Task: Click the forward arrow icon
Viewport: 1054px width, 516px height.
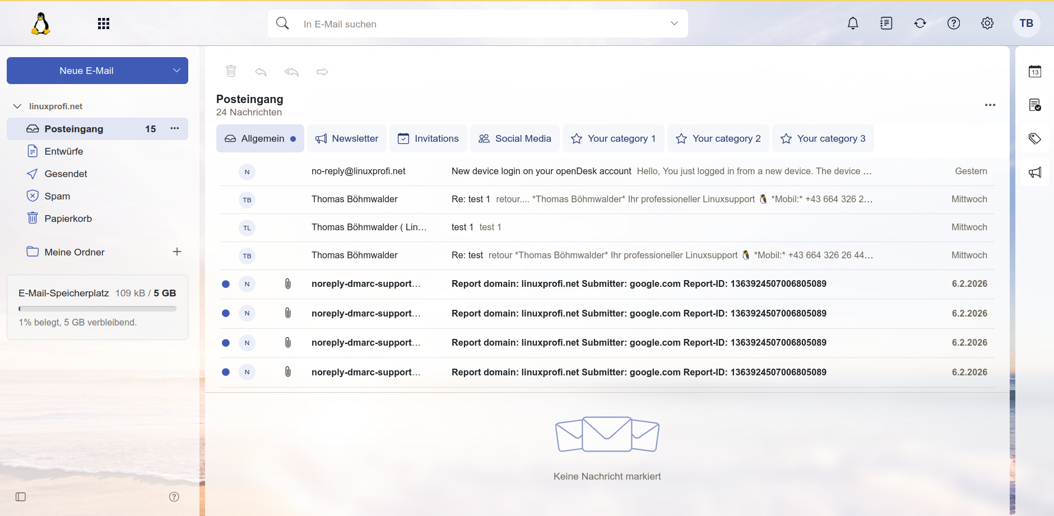Action: click(322, 72)
